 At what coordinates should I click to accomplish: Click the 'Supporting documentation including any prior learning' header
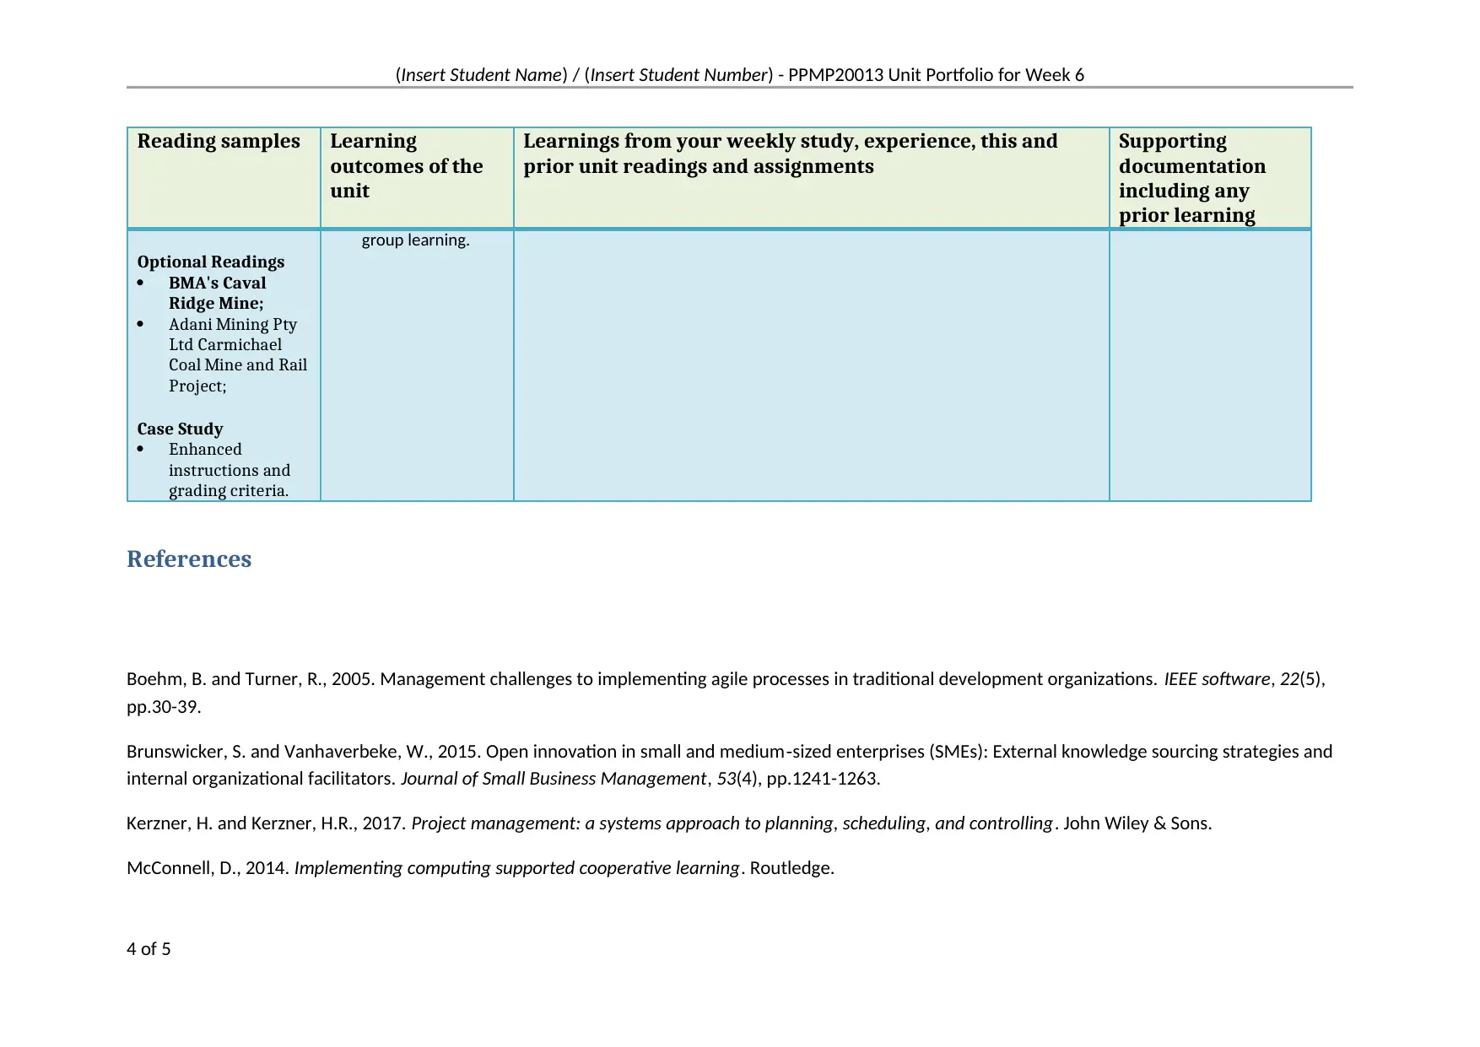[1210, 177]
